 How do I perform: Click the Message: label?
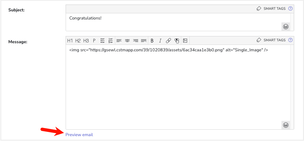coord(18,42)
